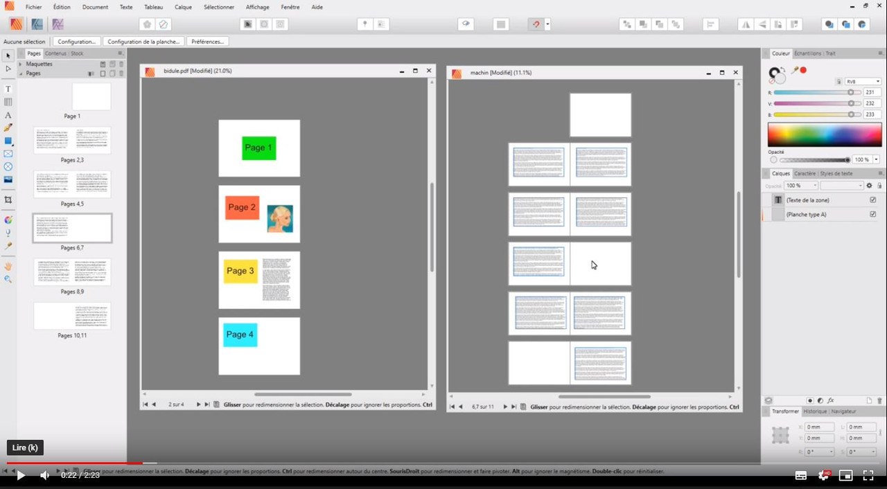This screenshot has width=887, height=489.
Task: Switch to the Photo persona
Action: coord(58,24)
